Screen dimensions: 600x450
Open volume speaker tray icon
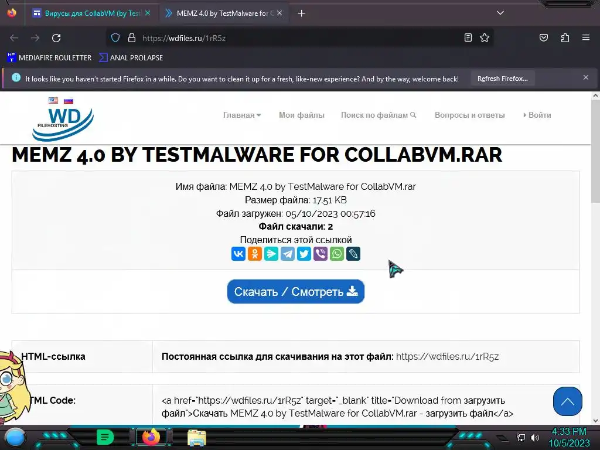(x=534, y=437)
